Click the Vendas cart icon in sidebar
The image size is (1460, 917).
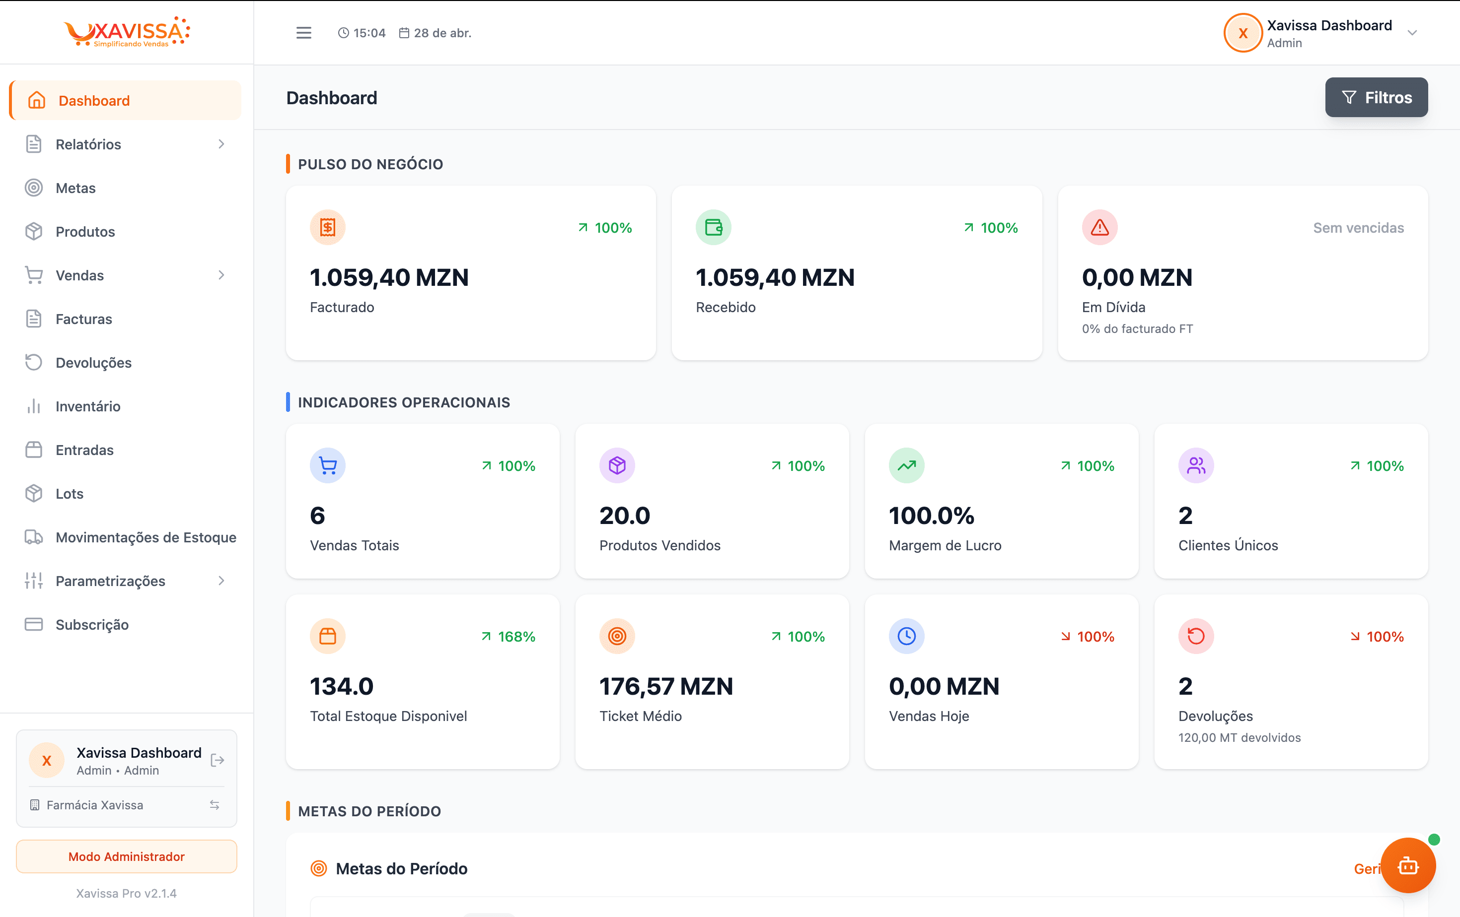[34, 275]
